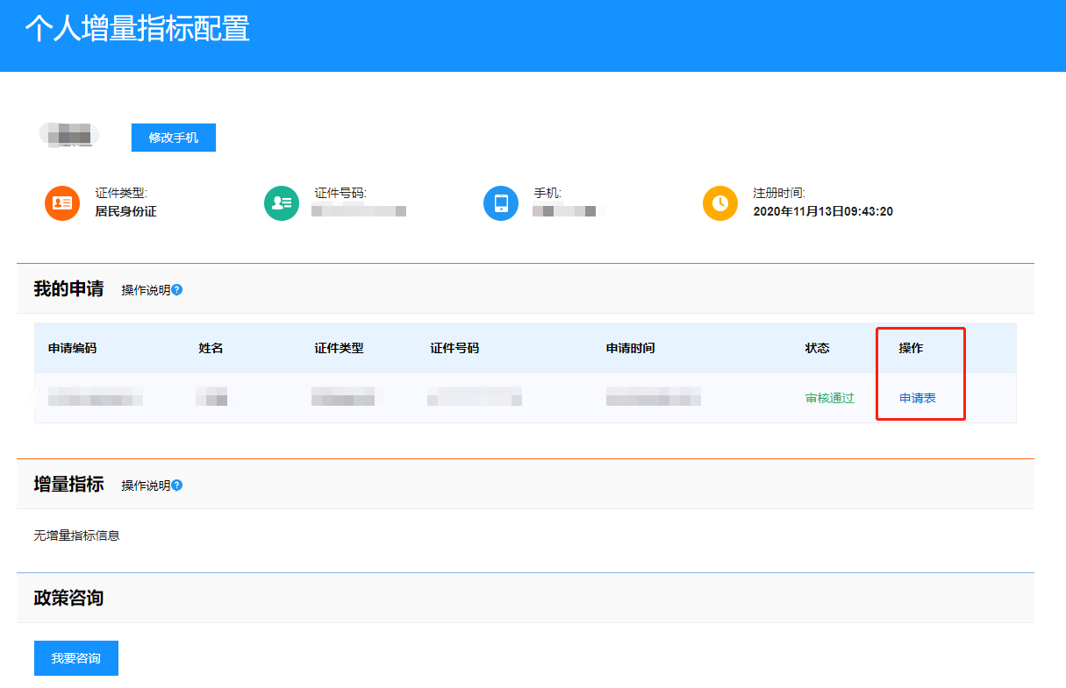Click the 个人增量指标配置 page title
1066x688 pixels.
point(137,29)
